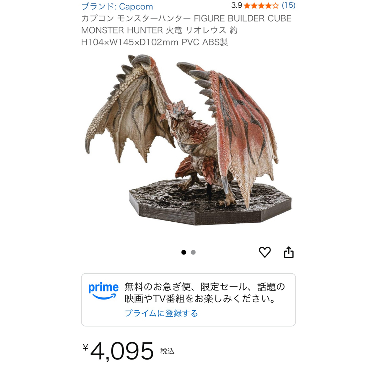Select the first image dot indicator
Viewport: 377px width, 377px height.
(x=184, y=252)
